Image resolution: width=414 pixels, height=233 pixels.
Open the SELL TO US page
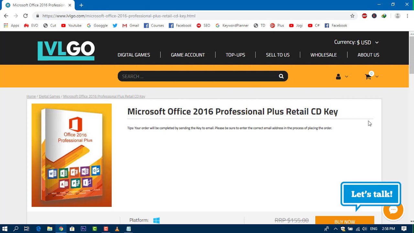coord(278,55)
